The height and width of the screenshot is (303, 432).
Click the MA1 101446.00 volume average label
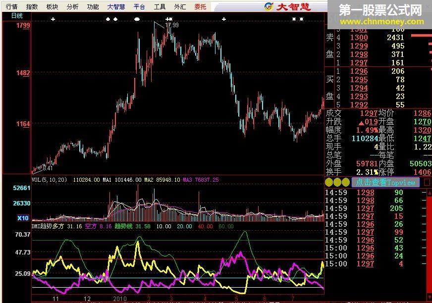point(122,180)
